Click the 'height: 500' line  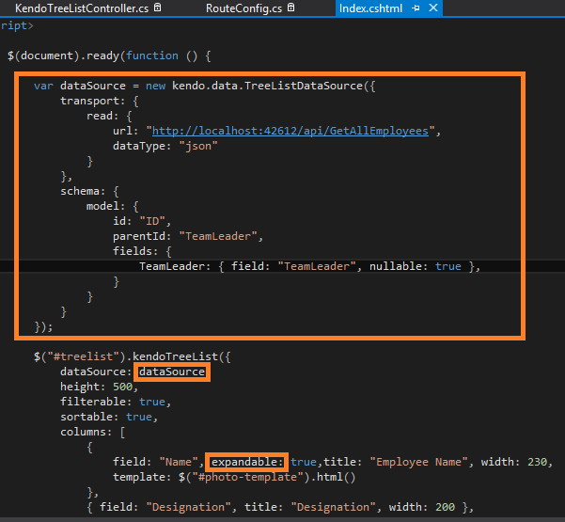pyautogui.click(x=99, y=387)
